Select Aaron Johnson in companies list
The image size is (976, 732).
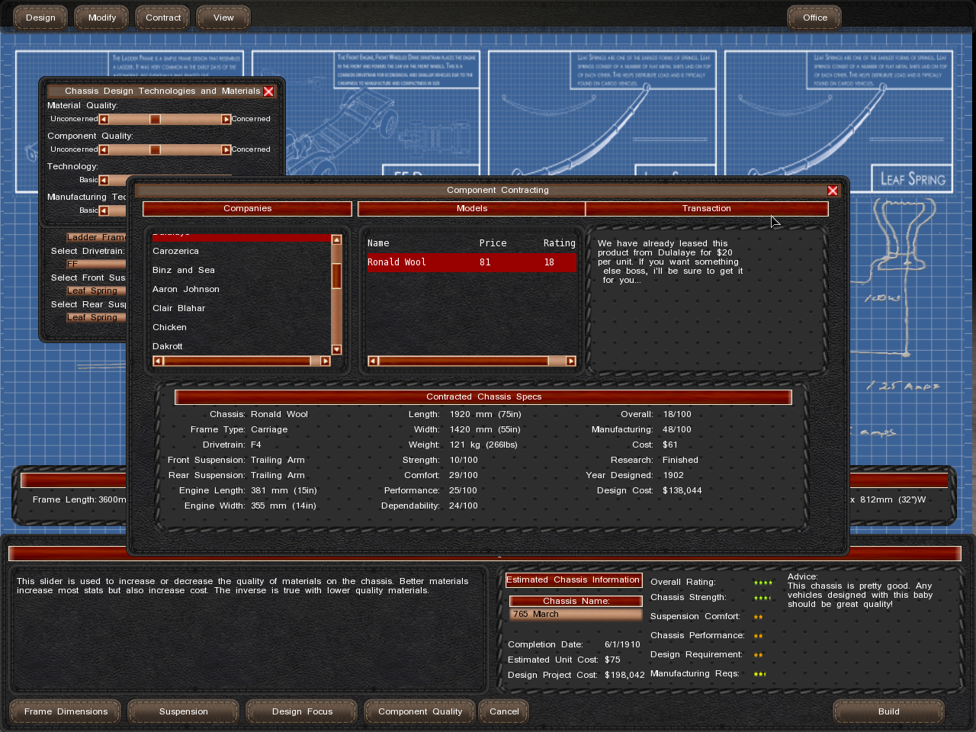click(186, 289)
